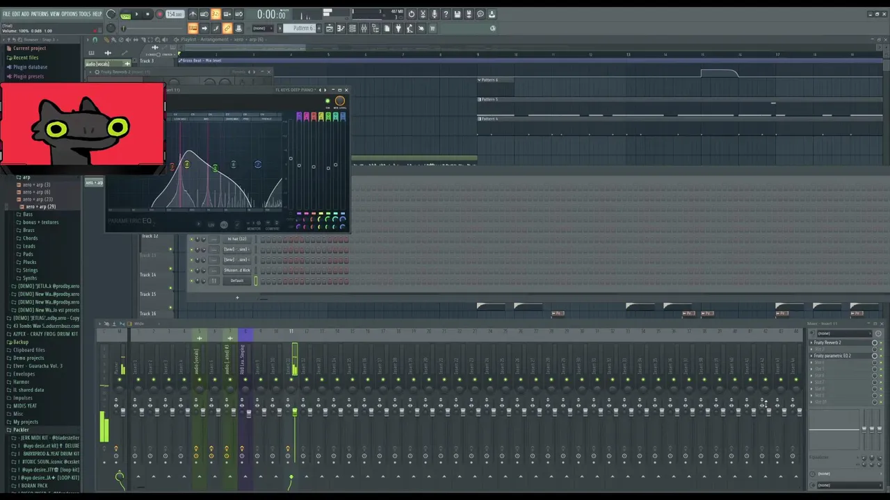Expand the My projects folder
The width and height of the screenshot is (890, 500).
tap(26, 422)
